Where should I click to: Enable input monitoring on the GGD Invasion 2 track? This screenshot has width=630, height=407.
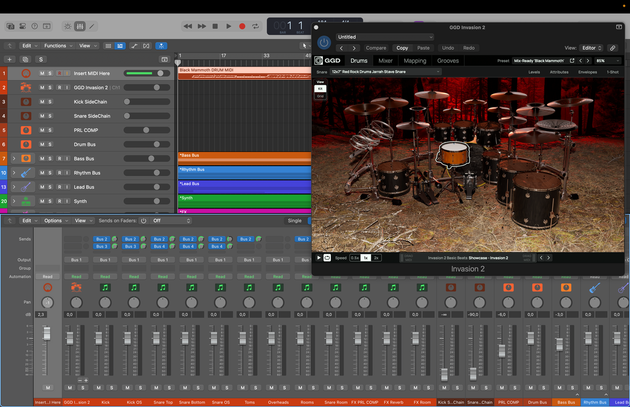tap(67, 88)
